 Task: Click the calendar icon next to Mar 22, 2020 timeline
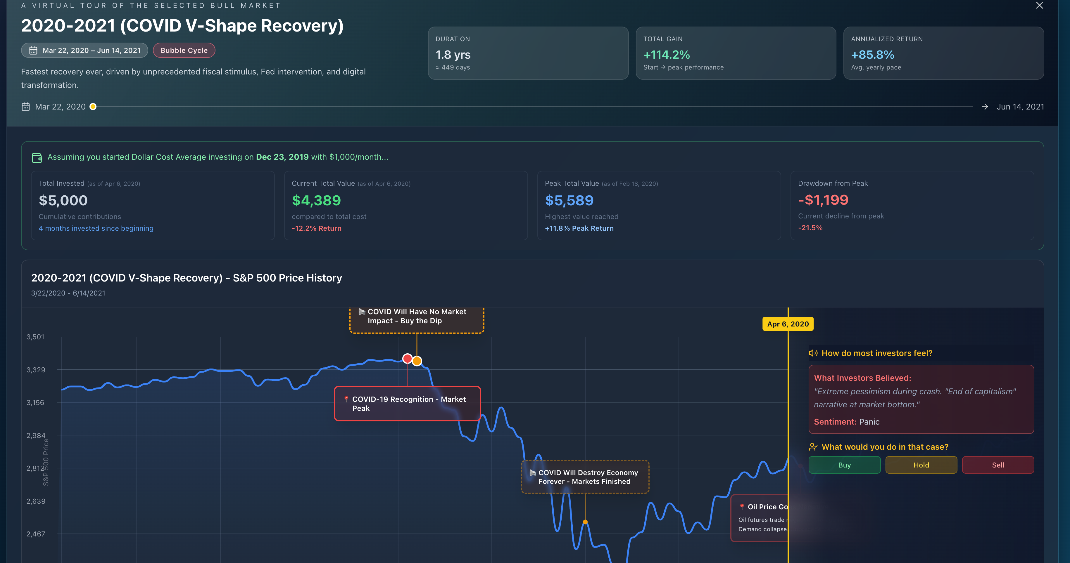click(x=26, y=107)
